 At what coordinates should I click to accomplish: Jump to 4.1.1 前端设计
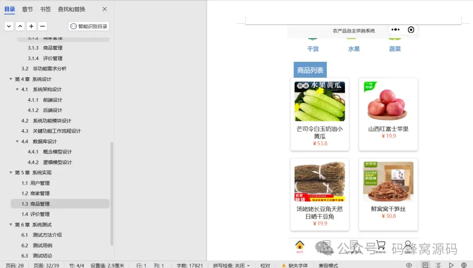coord(45,100)
